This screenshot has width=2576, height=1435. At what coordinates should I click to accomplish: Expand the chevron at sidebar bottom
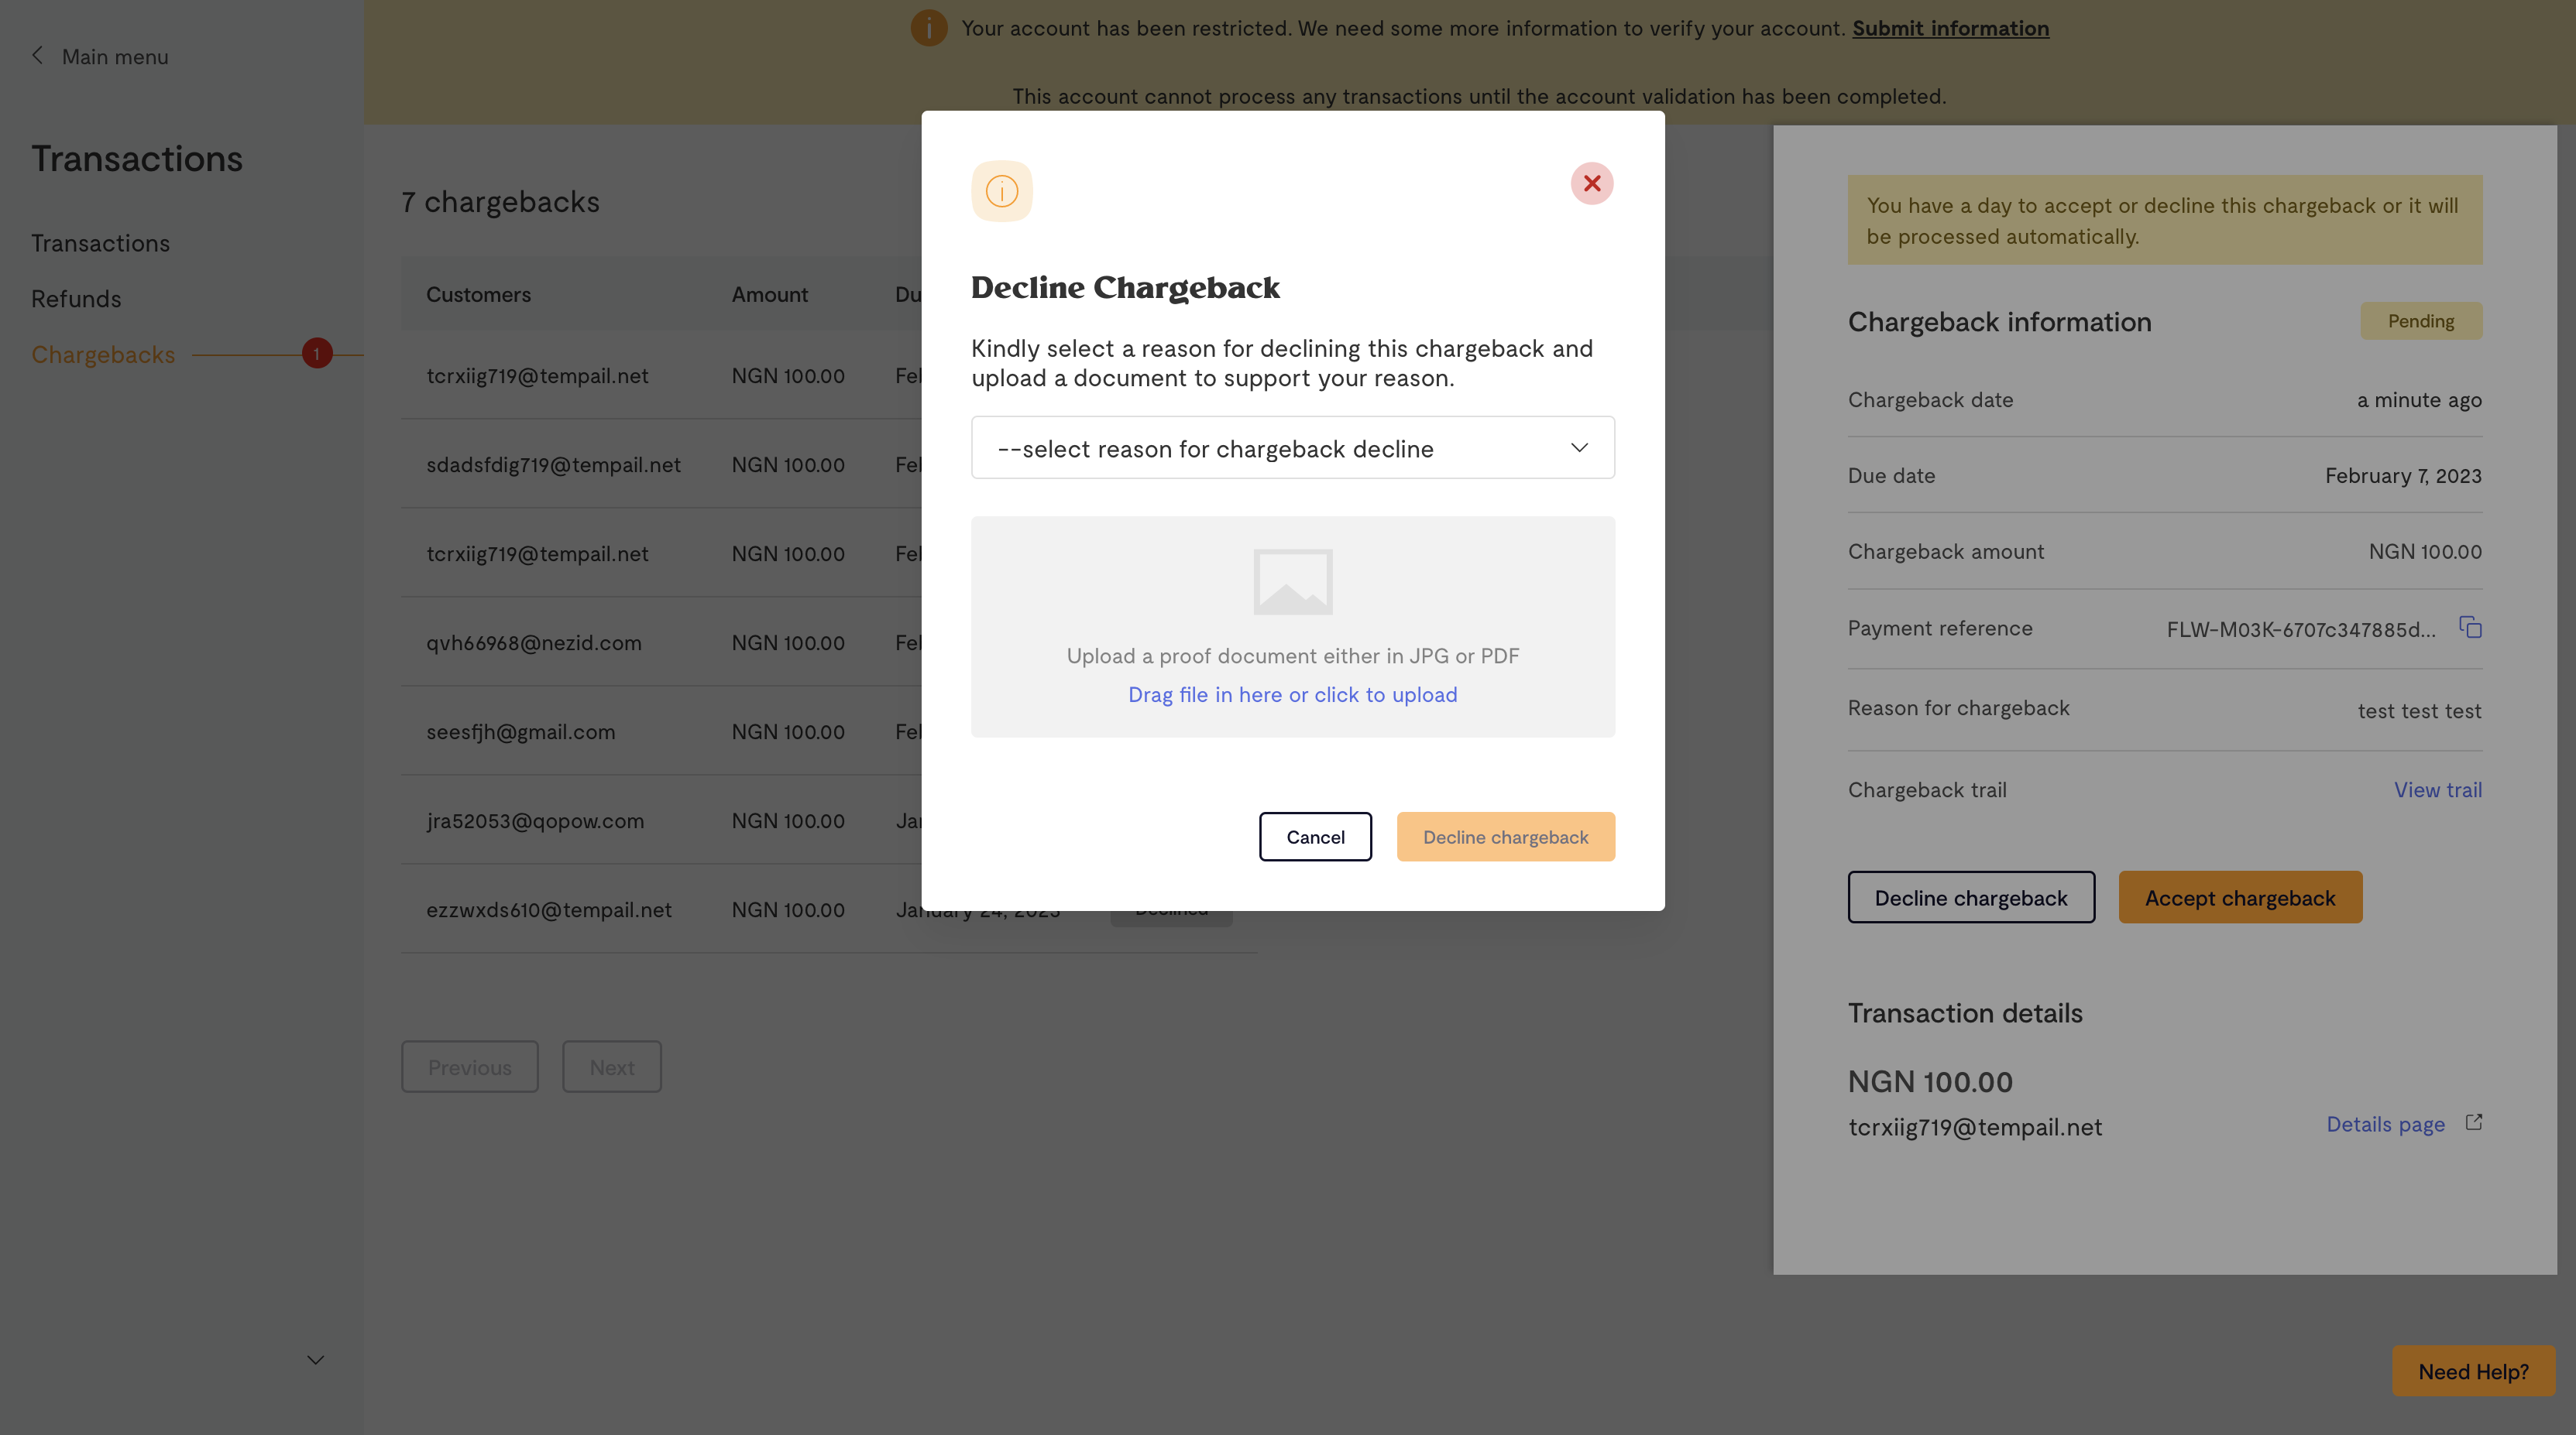click(315, 1360)
